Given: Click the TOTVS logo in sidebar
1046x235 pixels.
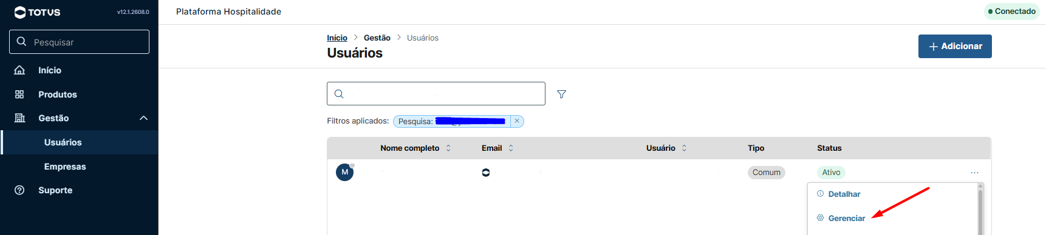Looking at the screenshot, I should (37, 12).
